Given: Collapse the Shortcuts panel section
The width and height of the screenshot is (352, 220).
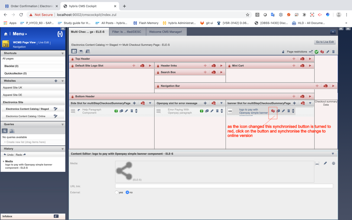Looking at the screenshot, I should click(62, 53).
